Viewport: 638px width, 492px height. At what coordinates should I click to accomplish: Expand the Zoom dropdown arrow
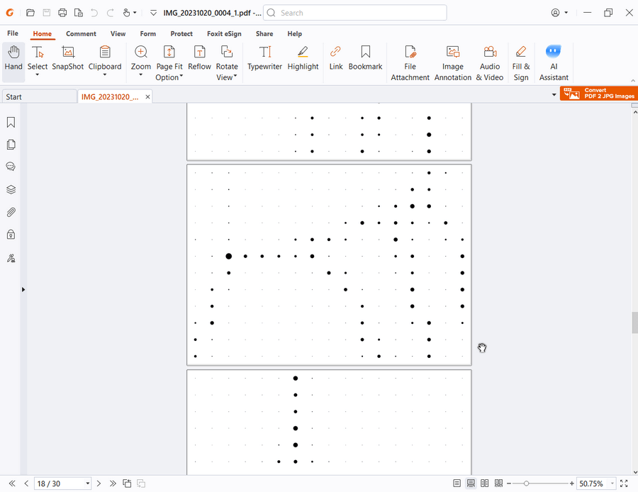(x=141, y=75)
